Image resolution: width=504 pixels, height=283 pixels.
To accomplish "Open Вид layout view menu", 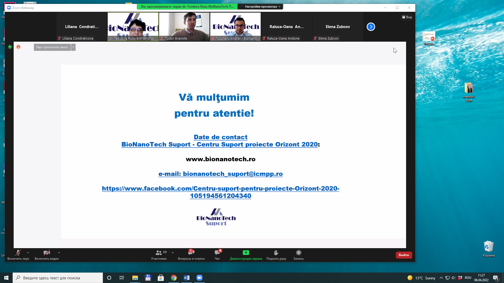I will (x=407, y=17).
